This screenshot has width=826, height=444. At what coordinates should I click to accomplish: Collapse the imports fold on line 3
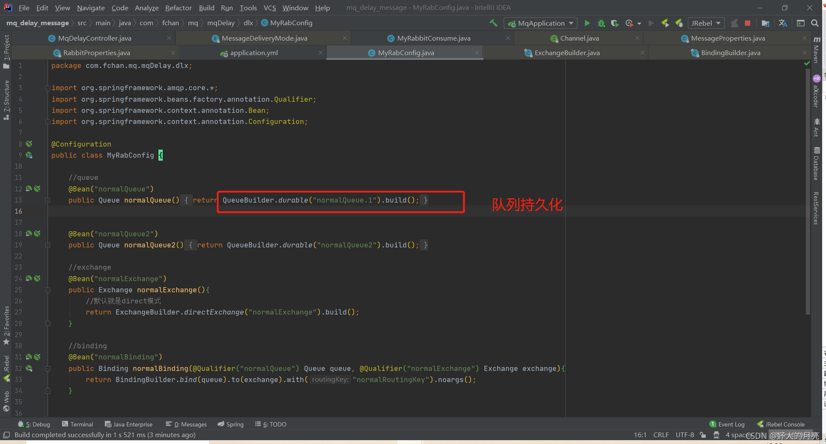pyautogui.click(x=48, y=88)
